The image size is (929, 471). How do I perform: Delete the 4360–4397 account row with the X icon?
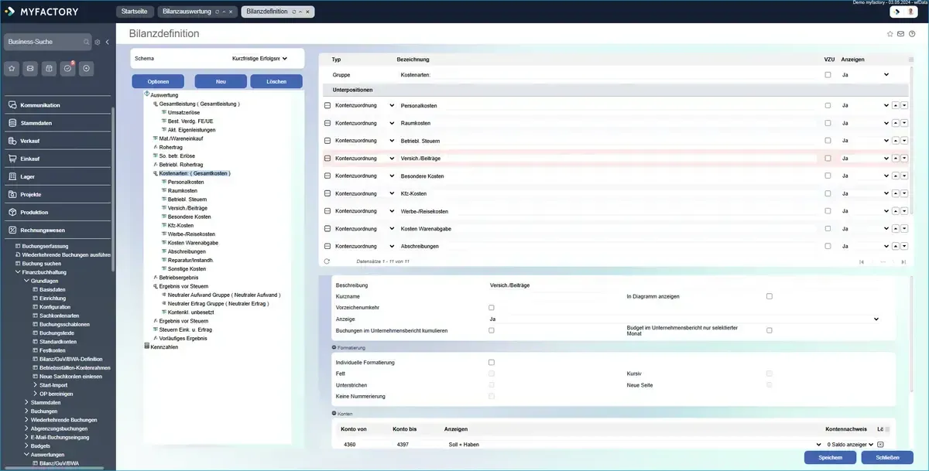pos(880,445)
